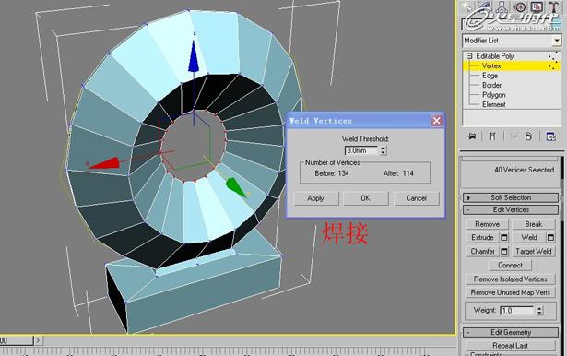Activate the Target Weld button
This screenshot has height=356, width=567.
click(534, 251)
